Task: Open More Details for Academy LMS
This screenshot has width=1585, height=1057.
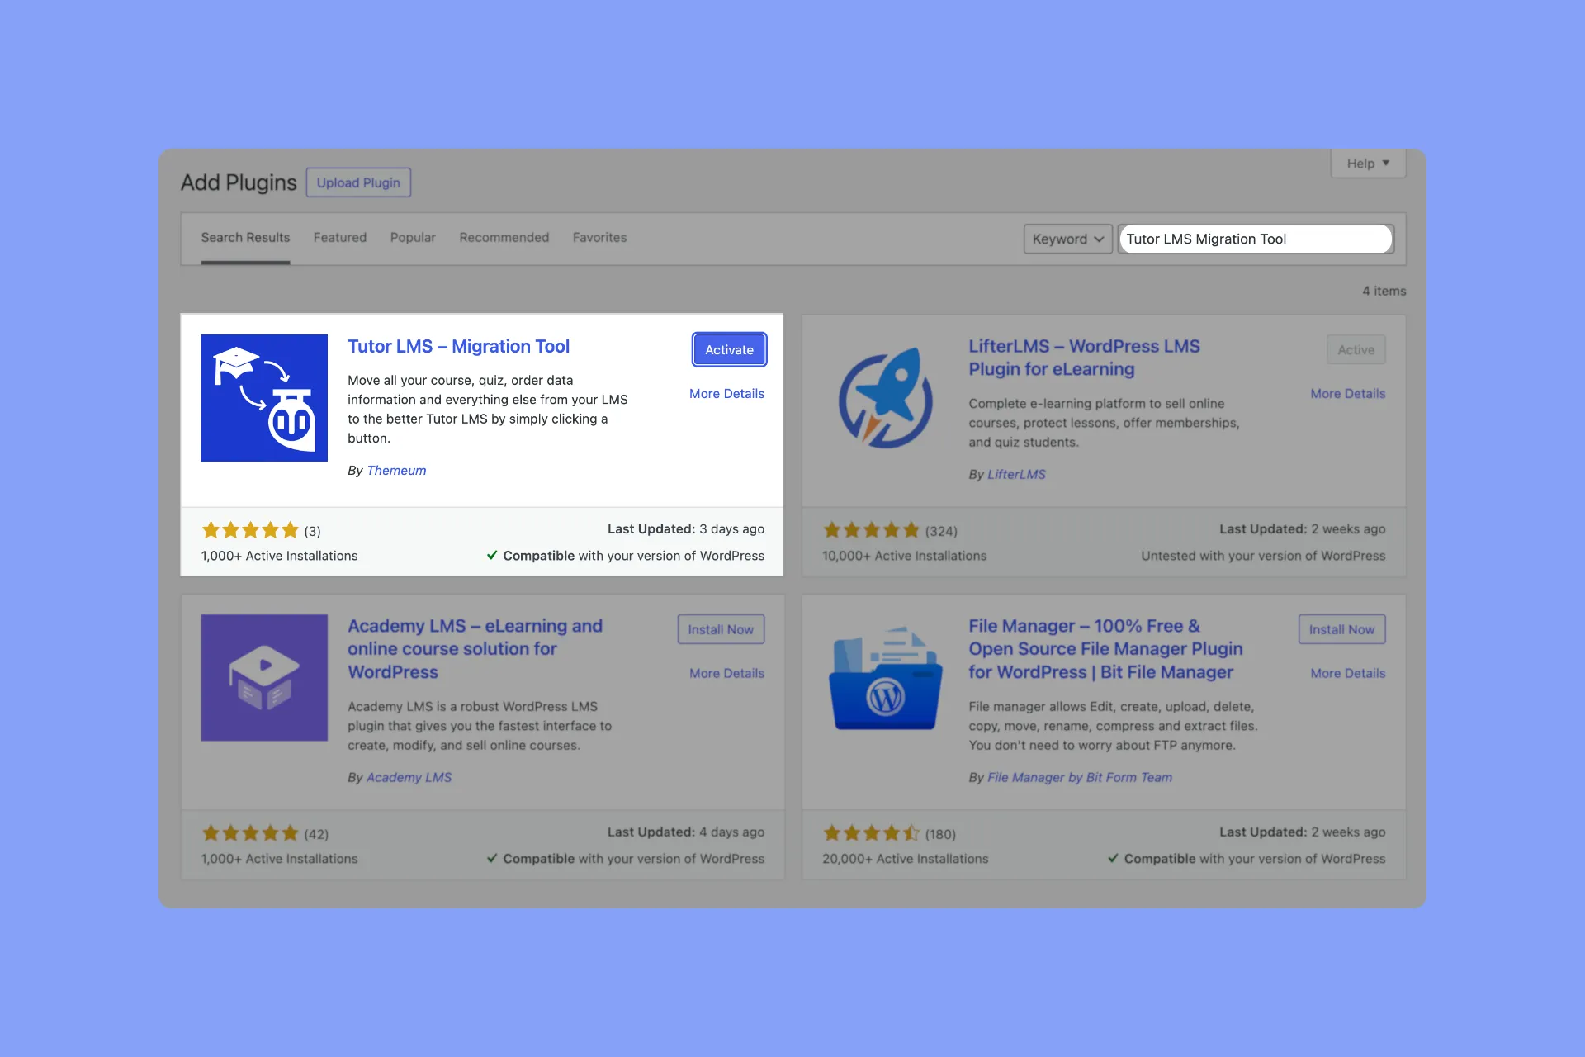Action: pos(726,674)
